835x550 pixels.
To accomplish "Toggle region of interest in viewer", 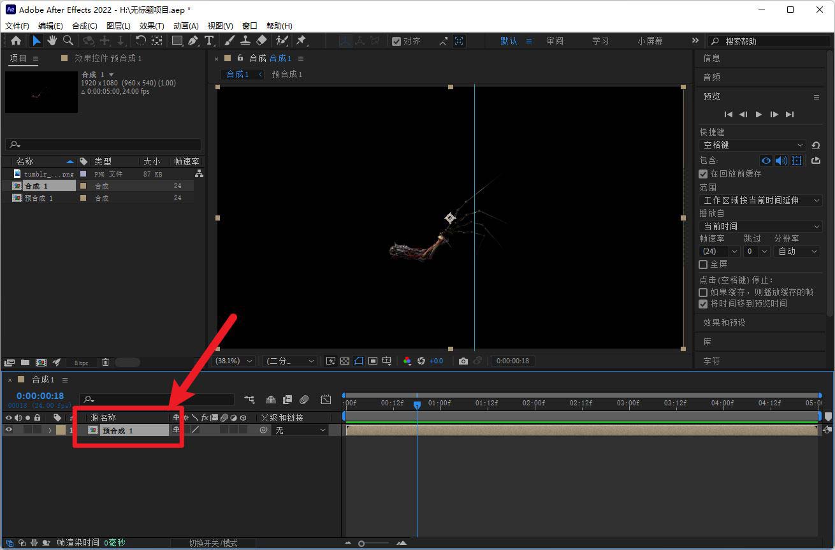I will click(373, 361).
